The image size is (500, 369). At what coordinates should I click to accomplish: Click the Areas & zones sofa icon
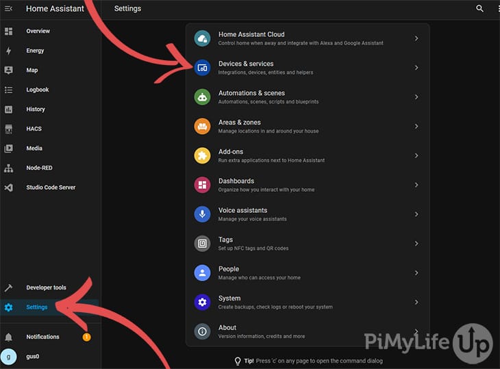pos(202,127)
